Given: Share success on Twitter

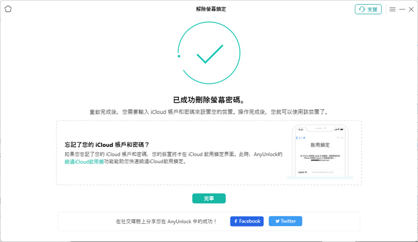Looking at the screenshot, I should (x=285, y=221).
